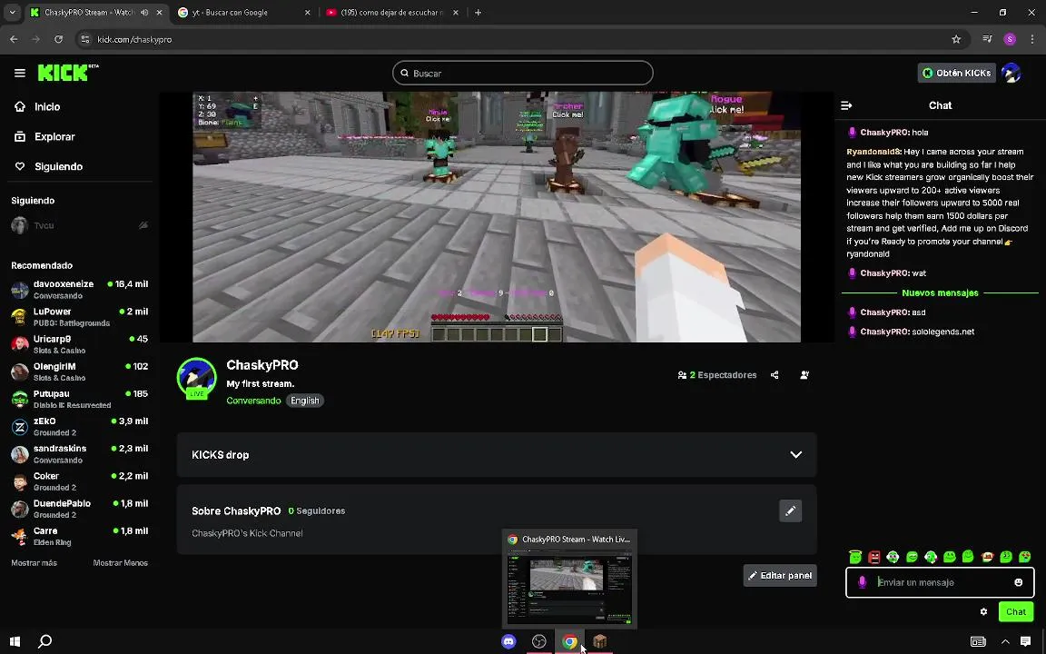This screenshot has height=654, width=1046.
Task: Open the Minecraft taskbar icon
Action: [x=599, y=641]
